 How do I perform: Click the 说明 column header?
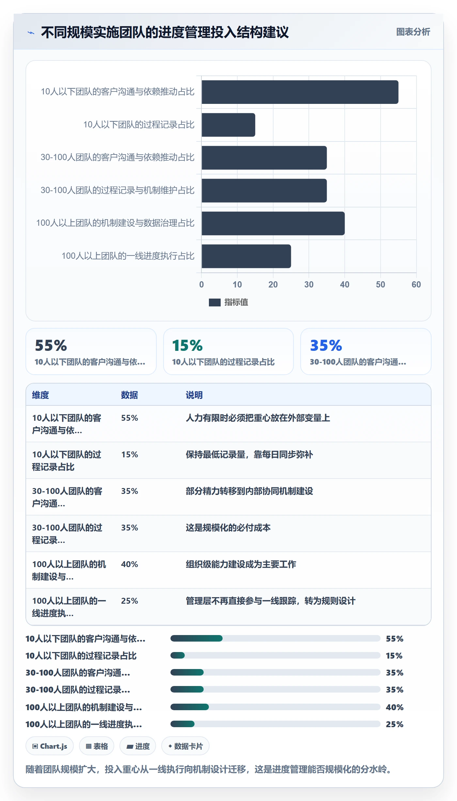194,395
